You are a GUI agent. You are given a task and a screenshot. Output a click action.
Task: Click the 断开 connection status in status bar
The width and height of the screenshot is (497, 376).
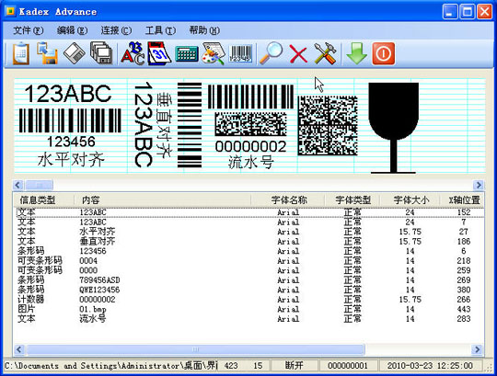pos(295,366)
